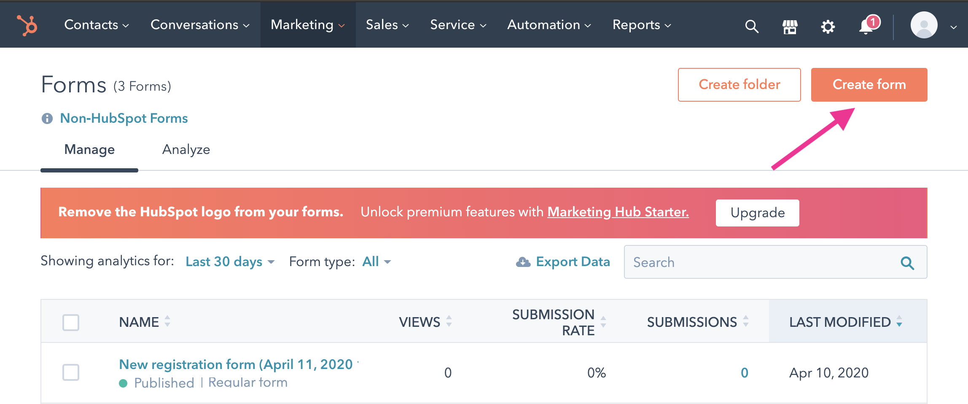Open the Last 30 days date range dropdown
This screenshot has width=968, height=404.
click(x=230, y=262)
